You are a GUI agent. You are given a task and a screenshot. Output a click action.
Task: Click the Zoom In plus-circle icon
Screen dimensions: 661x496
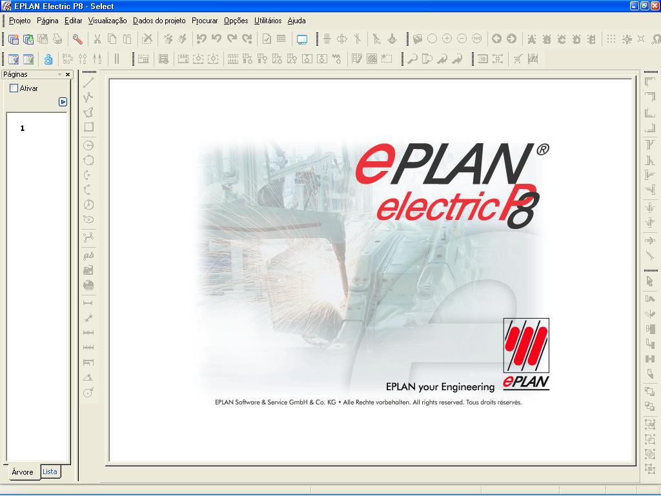(x=447, y=39)
